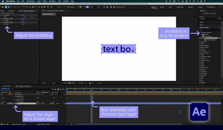The height and width of the screenshot is (130, 223).
Task: Select the Home icon in the toolbar
Action: point(2,7)
